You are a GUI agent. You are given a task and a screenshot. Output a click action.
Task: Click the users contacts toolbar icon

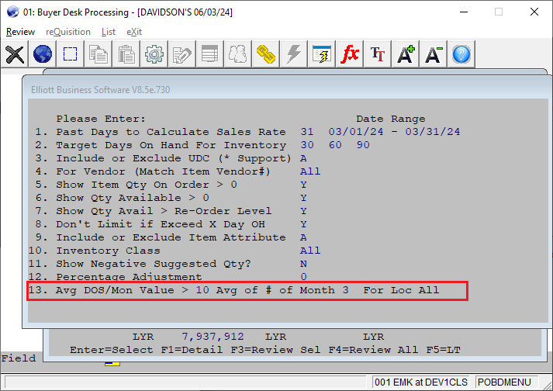point(237,54)
